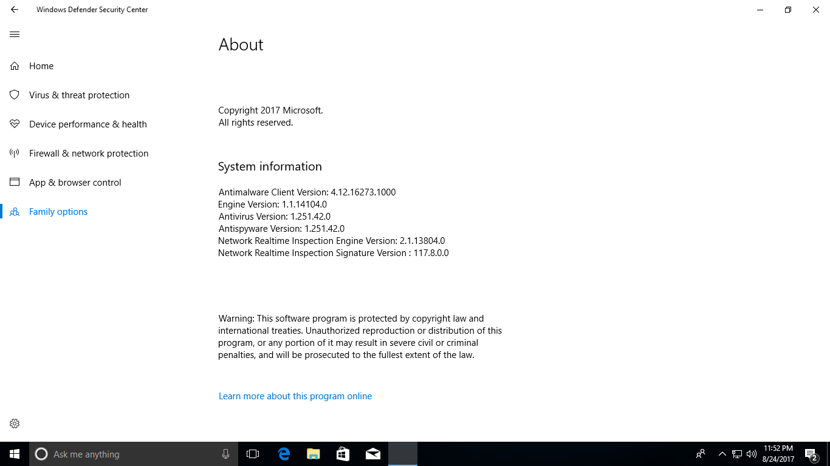Click the network status tray icon
This screenshot has width=830, height=466.
point(737,454)
